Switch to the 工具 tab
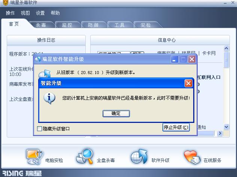This screenshot has height=177, width=237. point(119,25)
